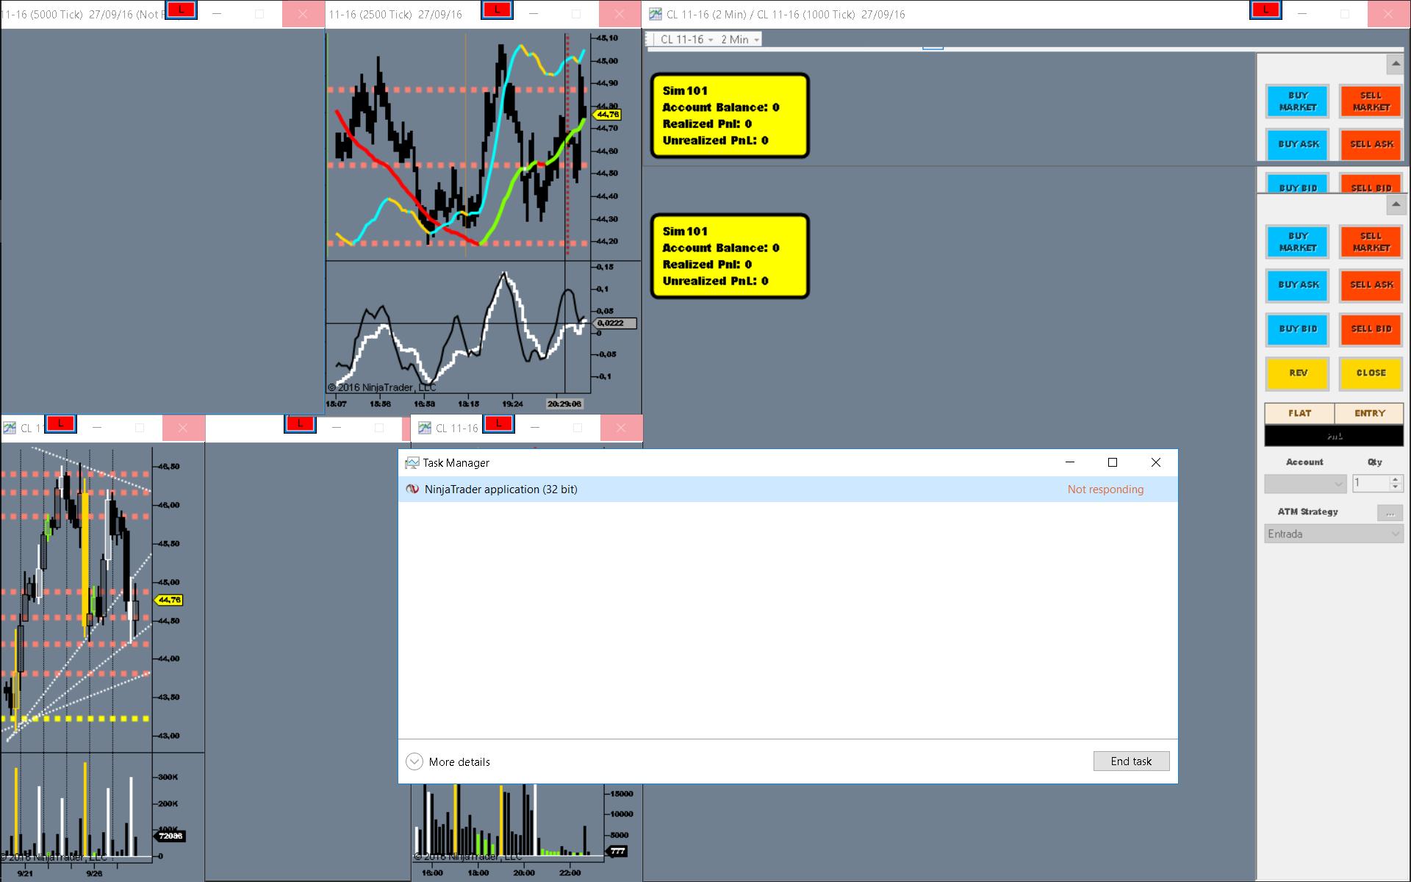The width and height of the screenshot is (1411, 882).
Task: Open the Account dropdown
Action: tap(1305, 484)
